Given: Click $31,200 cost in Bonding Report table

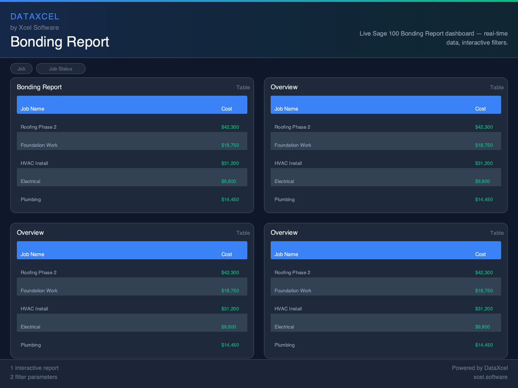Looking at the screenshot, I should pyautogui.click(x=230, y=163).
